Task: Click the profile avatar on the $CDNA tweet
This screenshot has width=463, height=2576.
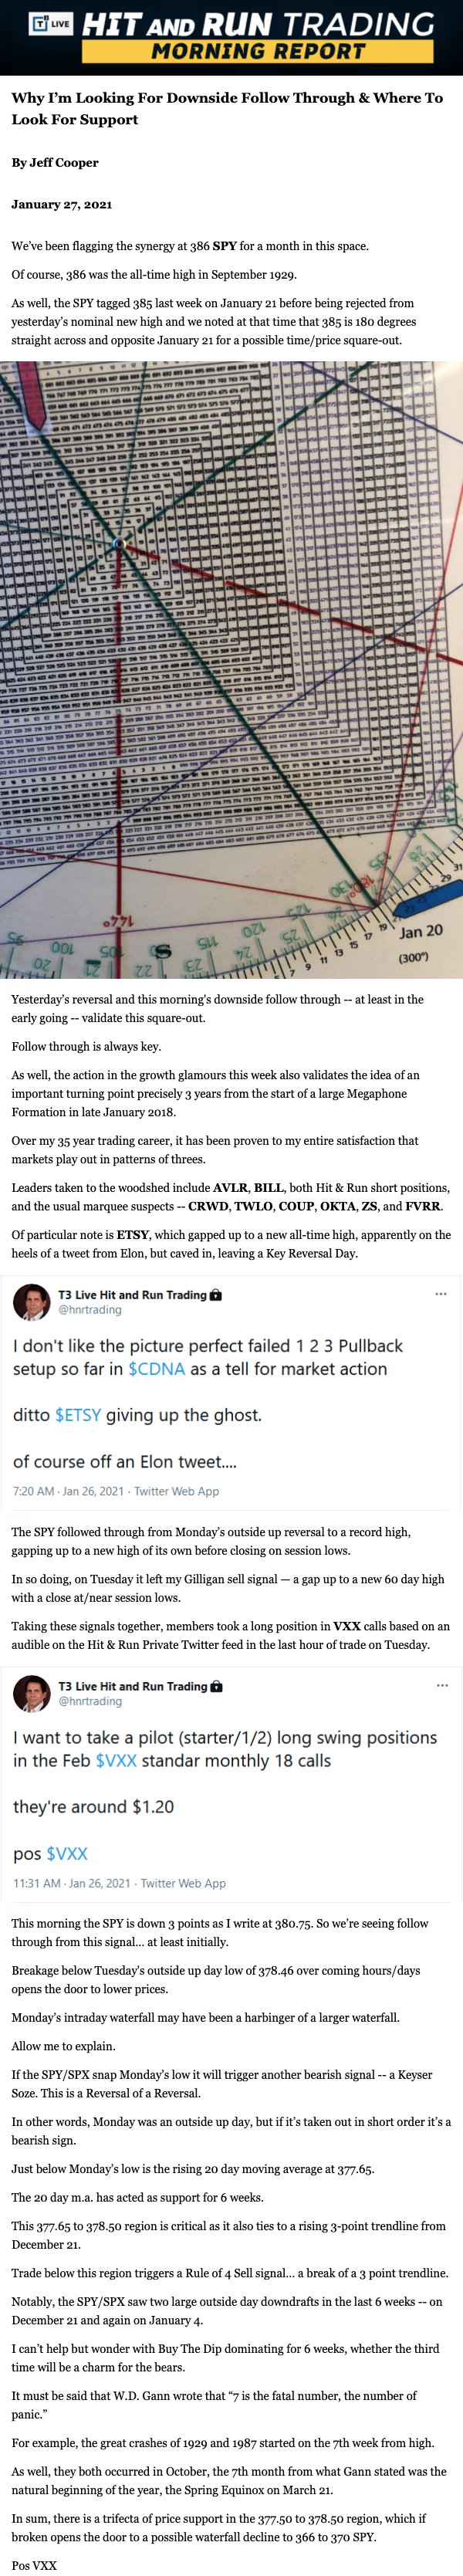Action: pyautogui.click(x=31, y=1302)
